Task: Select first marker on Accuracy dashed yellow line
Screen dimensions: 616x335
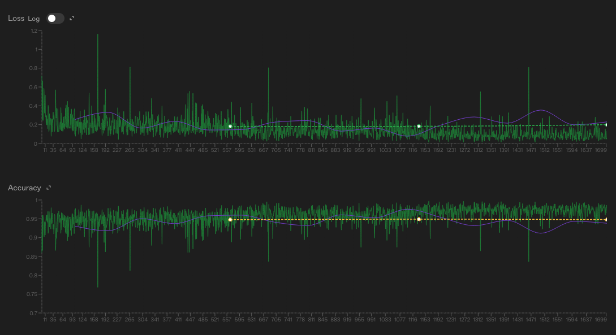Action: click(230, 219)
